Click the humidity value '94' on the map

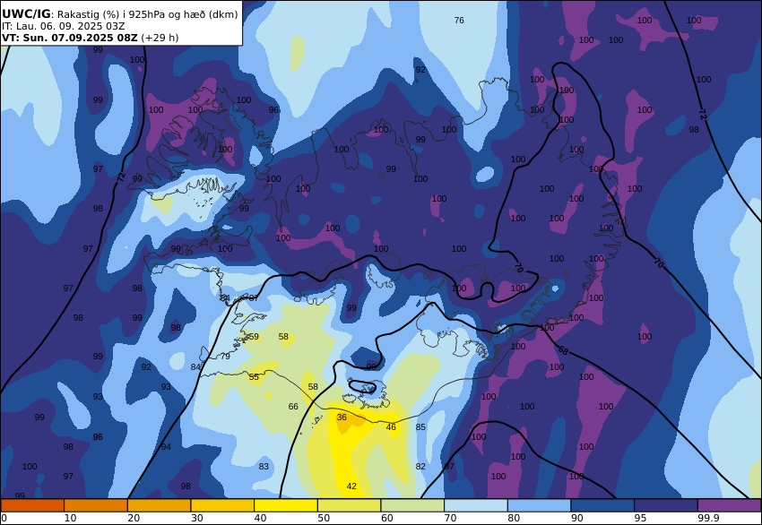[x=166, y=447]
